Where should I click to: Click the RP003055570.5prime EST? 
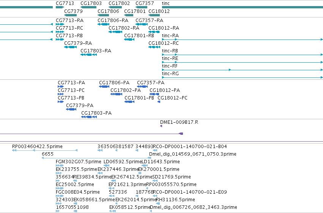[172, 185]
